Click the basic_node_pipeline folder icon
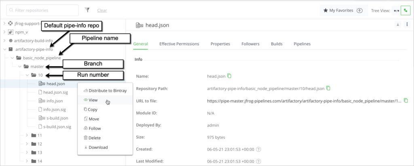This screenshot has height=166, width=414. (19, 58)
